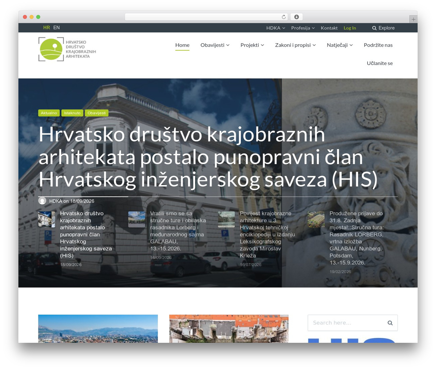The width and height of the screenshot is (436, 369).
Task: Expand the Obavijesti menu
Action: click(215, 45)
